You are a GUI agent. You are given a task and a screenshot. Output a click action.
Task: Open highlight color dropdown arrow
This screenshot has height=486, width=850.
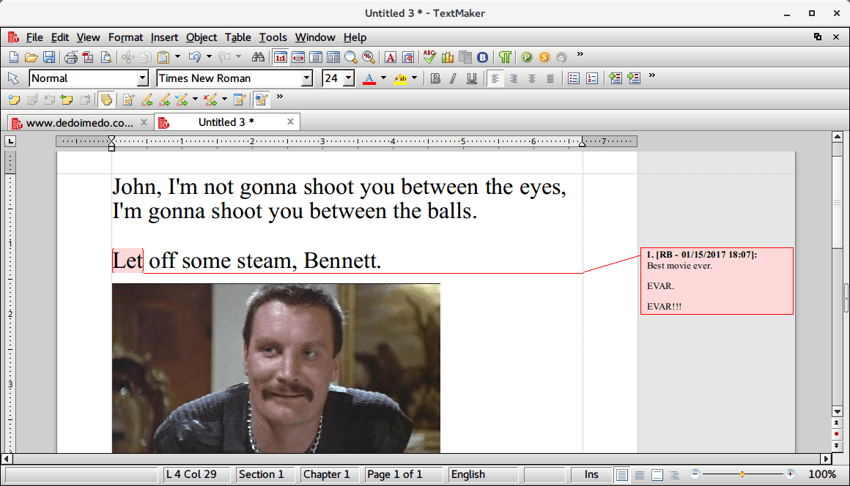pyautogui.click(x=414, y=78)
